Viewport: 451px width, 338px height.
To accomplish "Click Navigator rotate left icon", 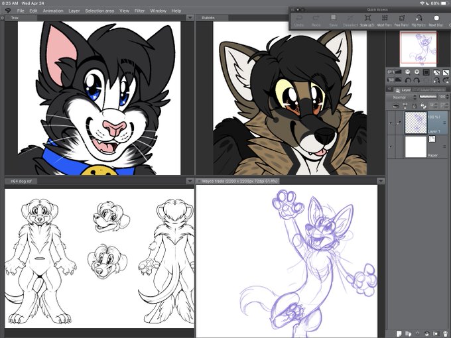I will [x=408, y=80].
